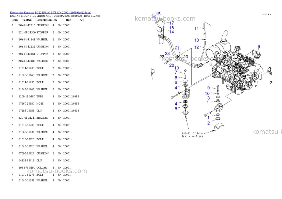The height and width of the screenshot is (199, 282).
Task: Click the Item column header
Action: click(15, 20)
